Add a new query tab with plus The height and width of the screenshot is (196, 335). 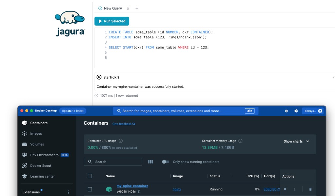(137, 8)
